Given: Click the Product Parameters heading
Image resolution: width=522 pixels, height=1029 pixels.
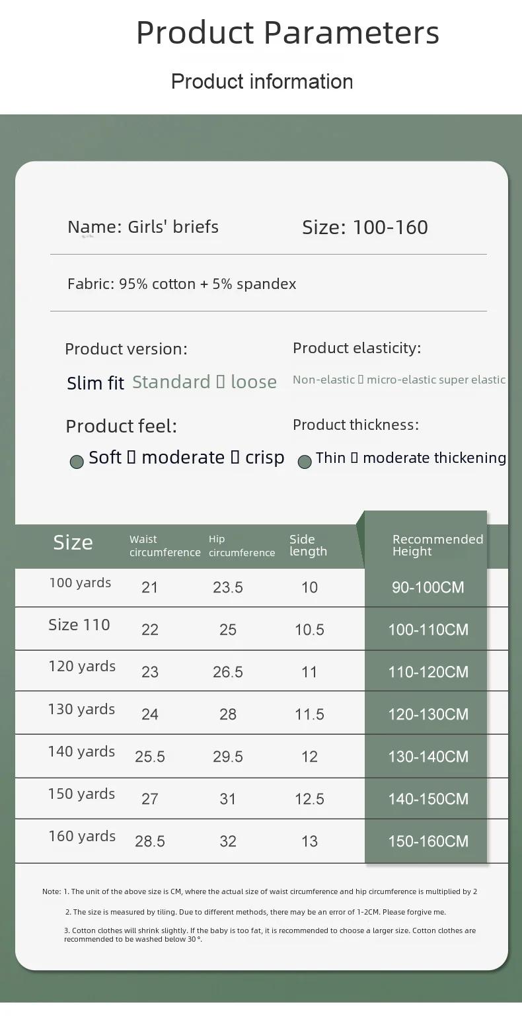Looking at the screenshot, I should (287, 32).
